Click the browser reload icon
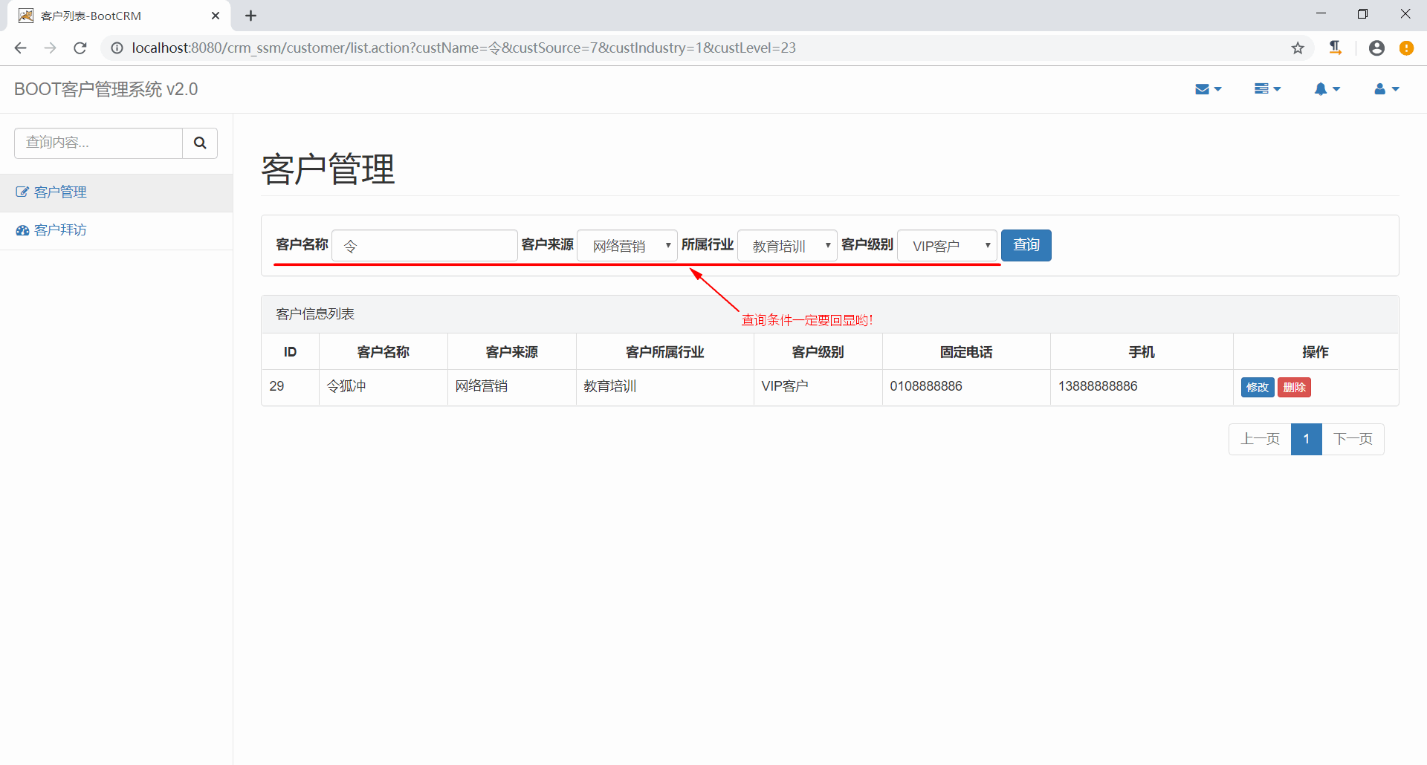 [x=80, y=48]
